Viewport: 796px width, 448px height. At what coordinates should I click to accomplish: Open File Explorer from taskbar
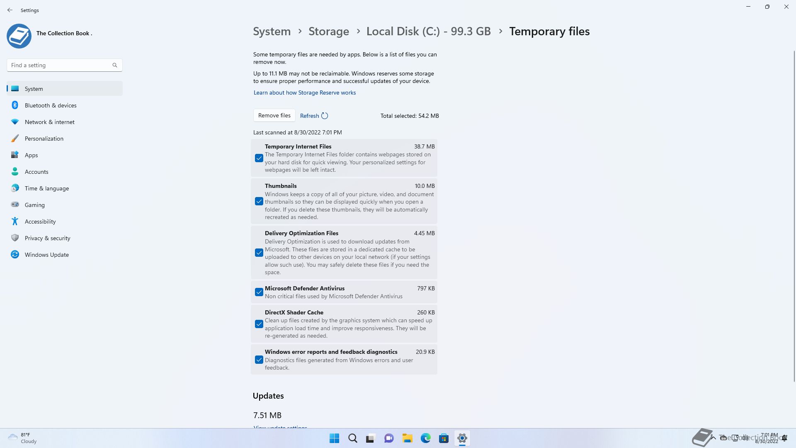point(407,438)
